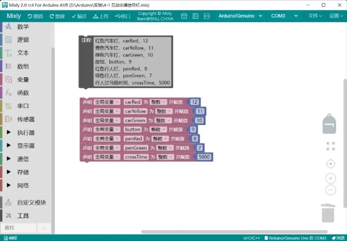Click the code view icon in toolbar
This screenshot has width=347, height=241.
[x=207, y=16]
